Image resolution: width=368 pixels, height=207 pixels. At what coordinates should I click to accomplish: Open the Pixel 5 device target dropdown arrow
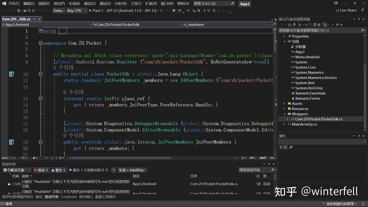tap(158, 11)
